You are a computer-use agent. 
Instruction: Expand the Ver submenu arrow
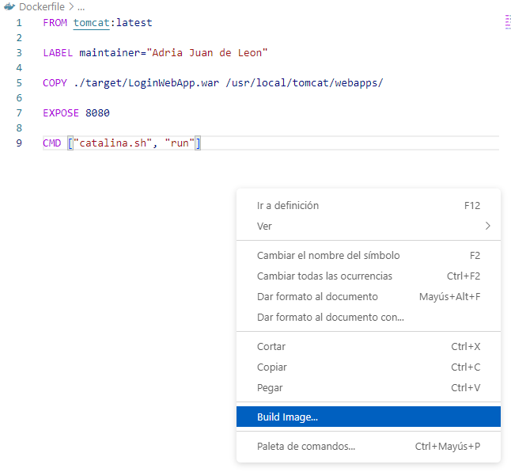pyautogui.click(x=487, y=226)
